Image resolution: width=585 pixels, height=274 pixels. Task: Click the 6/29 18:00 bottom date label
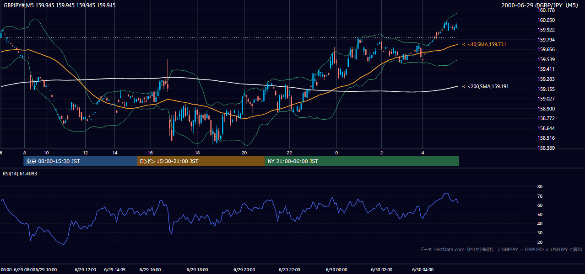coord(197,270)
